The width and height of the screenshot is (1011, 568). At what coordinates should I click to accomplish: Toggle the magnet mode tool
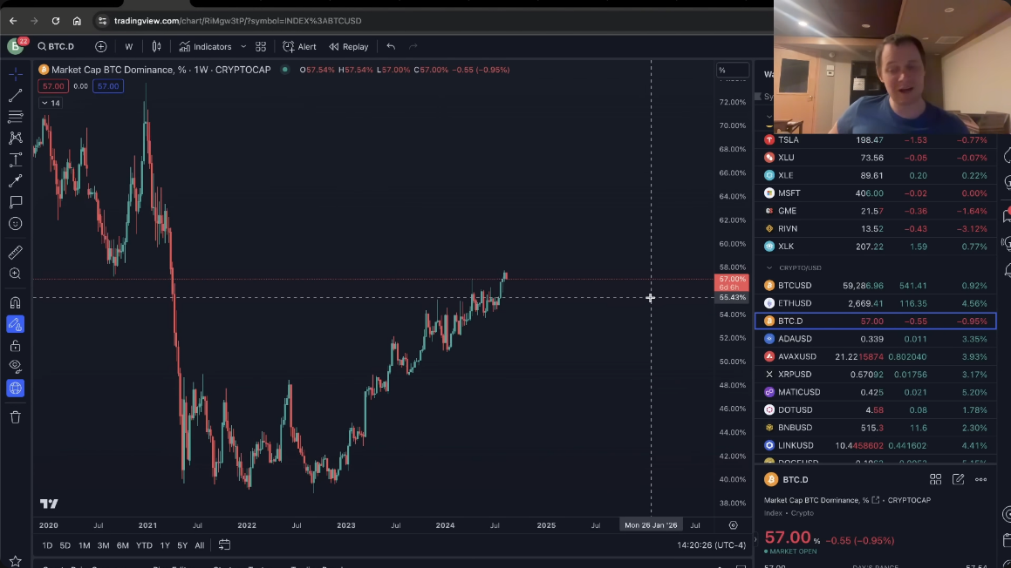point(16,302)
